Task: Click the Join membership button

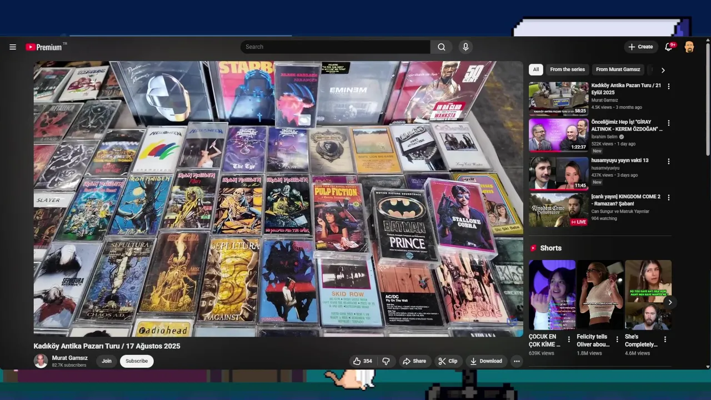Action: point(107,361)
